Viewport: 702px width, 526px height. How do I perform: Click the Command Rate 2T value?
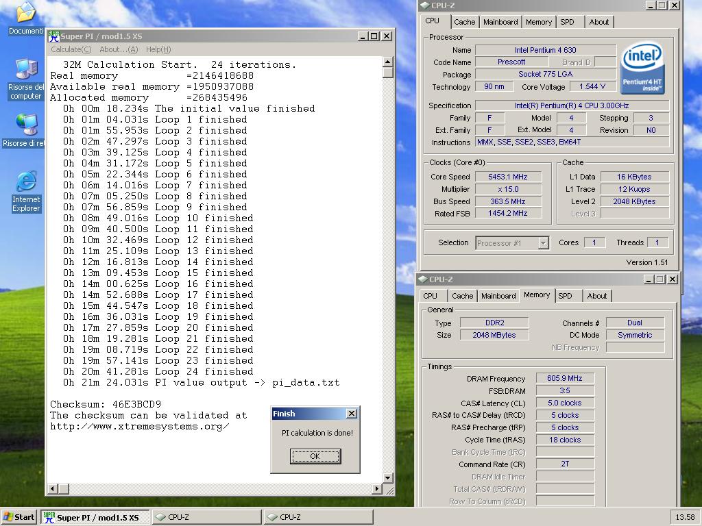tap(565, 464)
